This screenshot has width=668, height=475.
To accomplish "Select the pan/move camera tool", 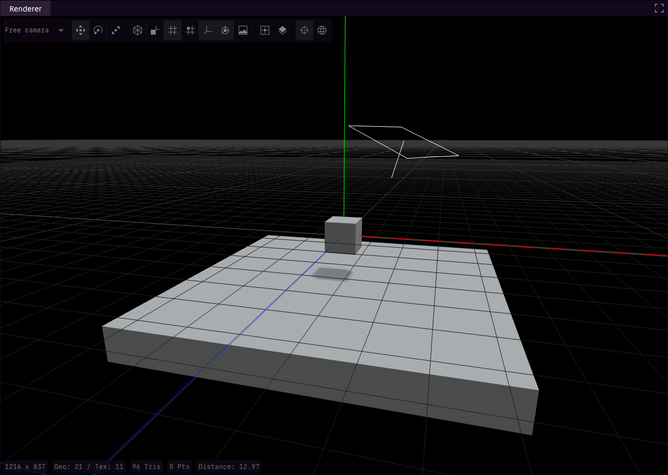I will (x=81, y=30).
